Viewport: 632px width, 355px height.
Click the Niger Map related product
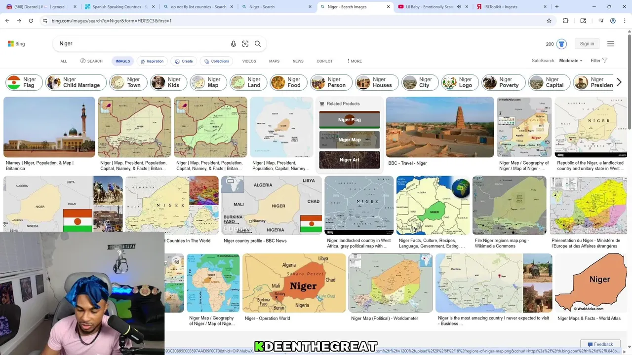(350, 140)
